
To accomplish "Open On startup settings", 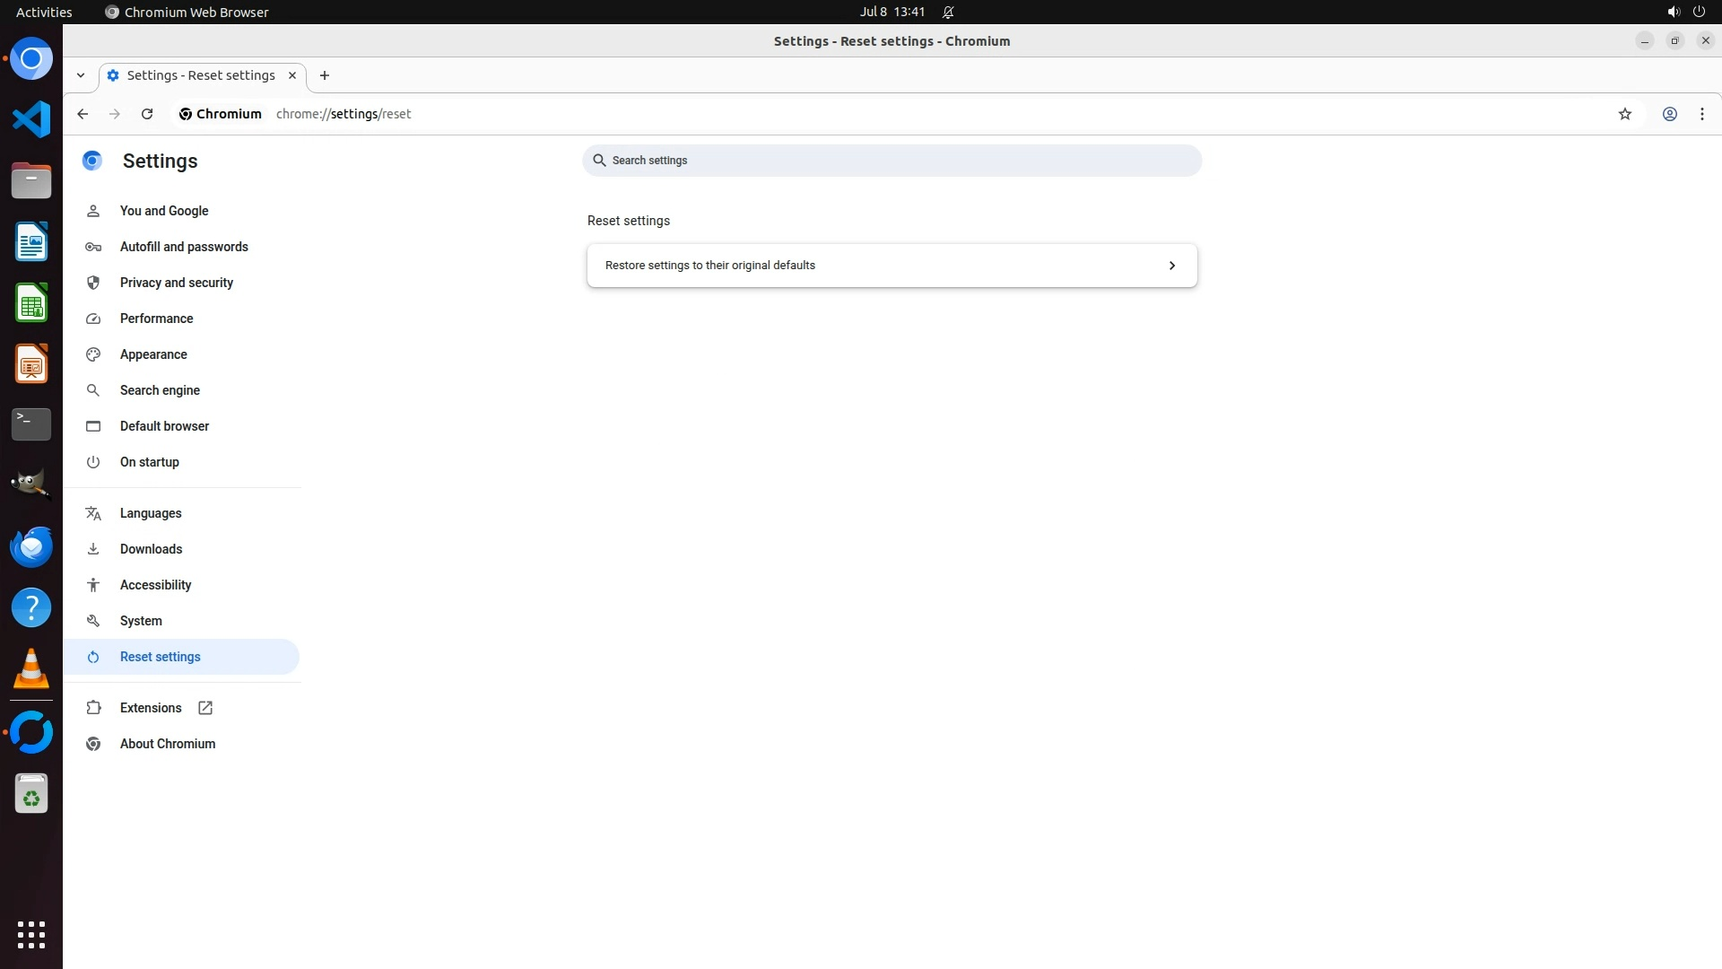I will click(x=149, y=462).
